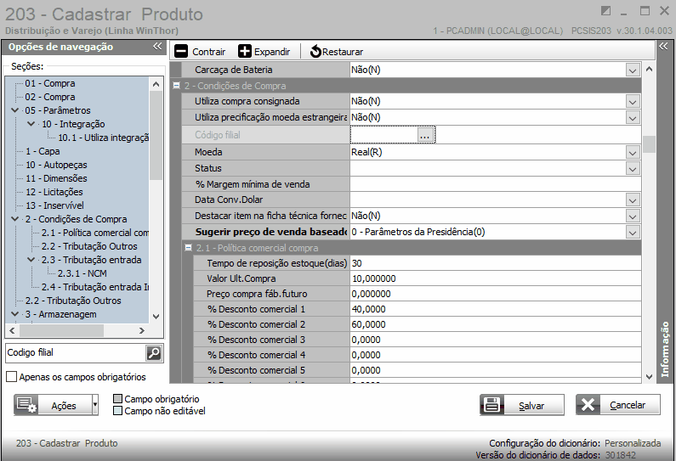676x461 pixels.
Task: Click main form scrollbar up arrow
Action: pyautogui.click(x=650, y=69)
